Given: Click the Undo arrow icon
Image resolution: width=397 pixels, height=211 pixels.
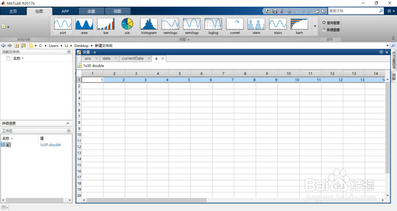Looking at the screenshot, I should click(x=303, y=11).
